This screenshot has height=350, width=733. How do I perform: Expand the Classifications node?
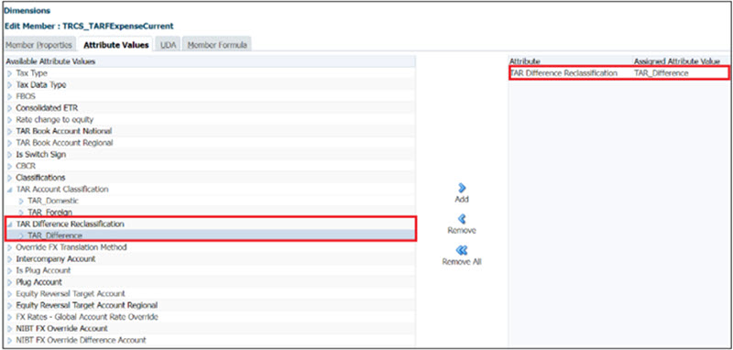(x=10, y=178)
